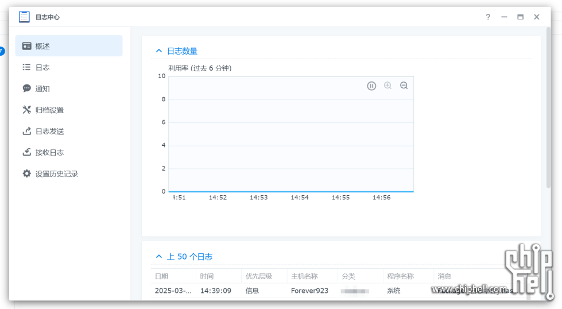Click the 归档设置 tools icon
Screen dimensions: 562x309
(x=26, y=110)
